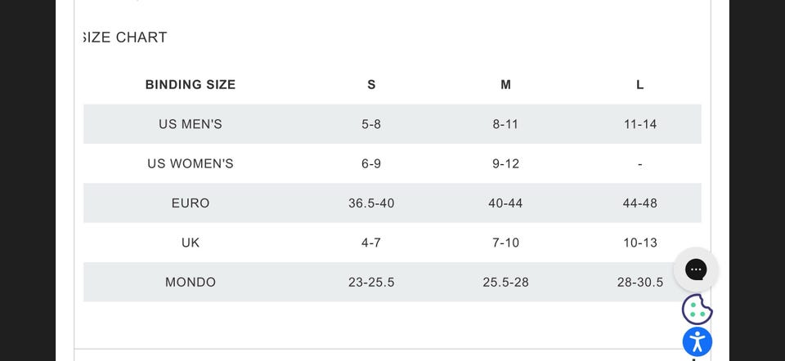Open cookie preferences icon
This screenshot has height=361, width=785.
(697, 310)
